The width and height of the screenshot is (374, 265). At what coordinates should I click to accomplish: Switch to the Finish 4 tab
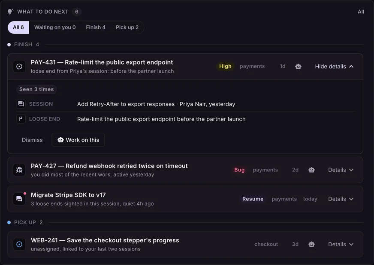[96, 27]
